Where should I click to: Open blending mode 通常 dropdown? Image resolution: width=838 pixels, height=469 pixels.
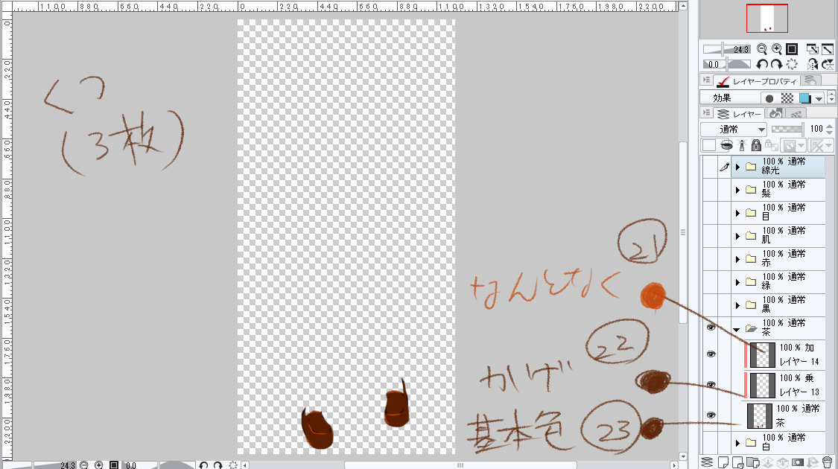point(734,129)
